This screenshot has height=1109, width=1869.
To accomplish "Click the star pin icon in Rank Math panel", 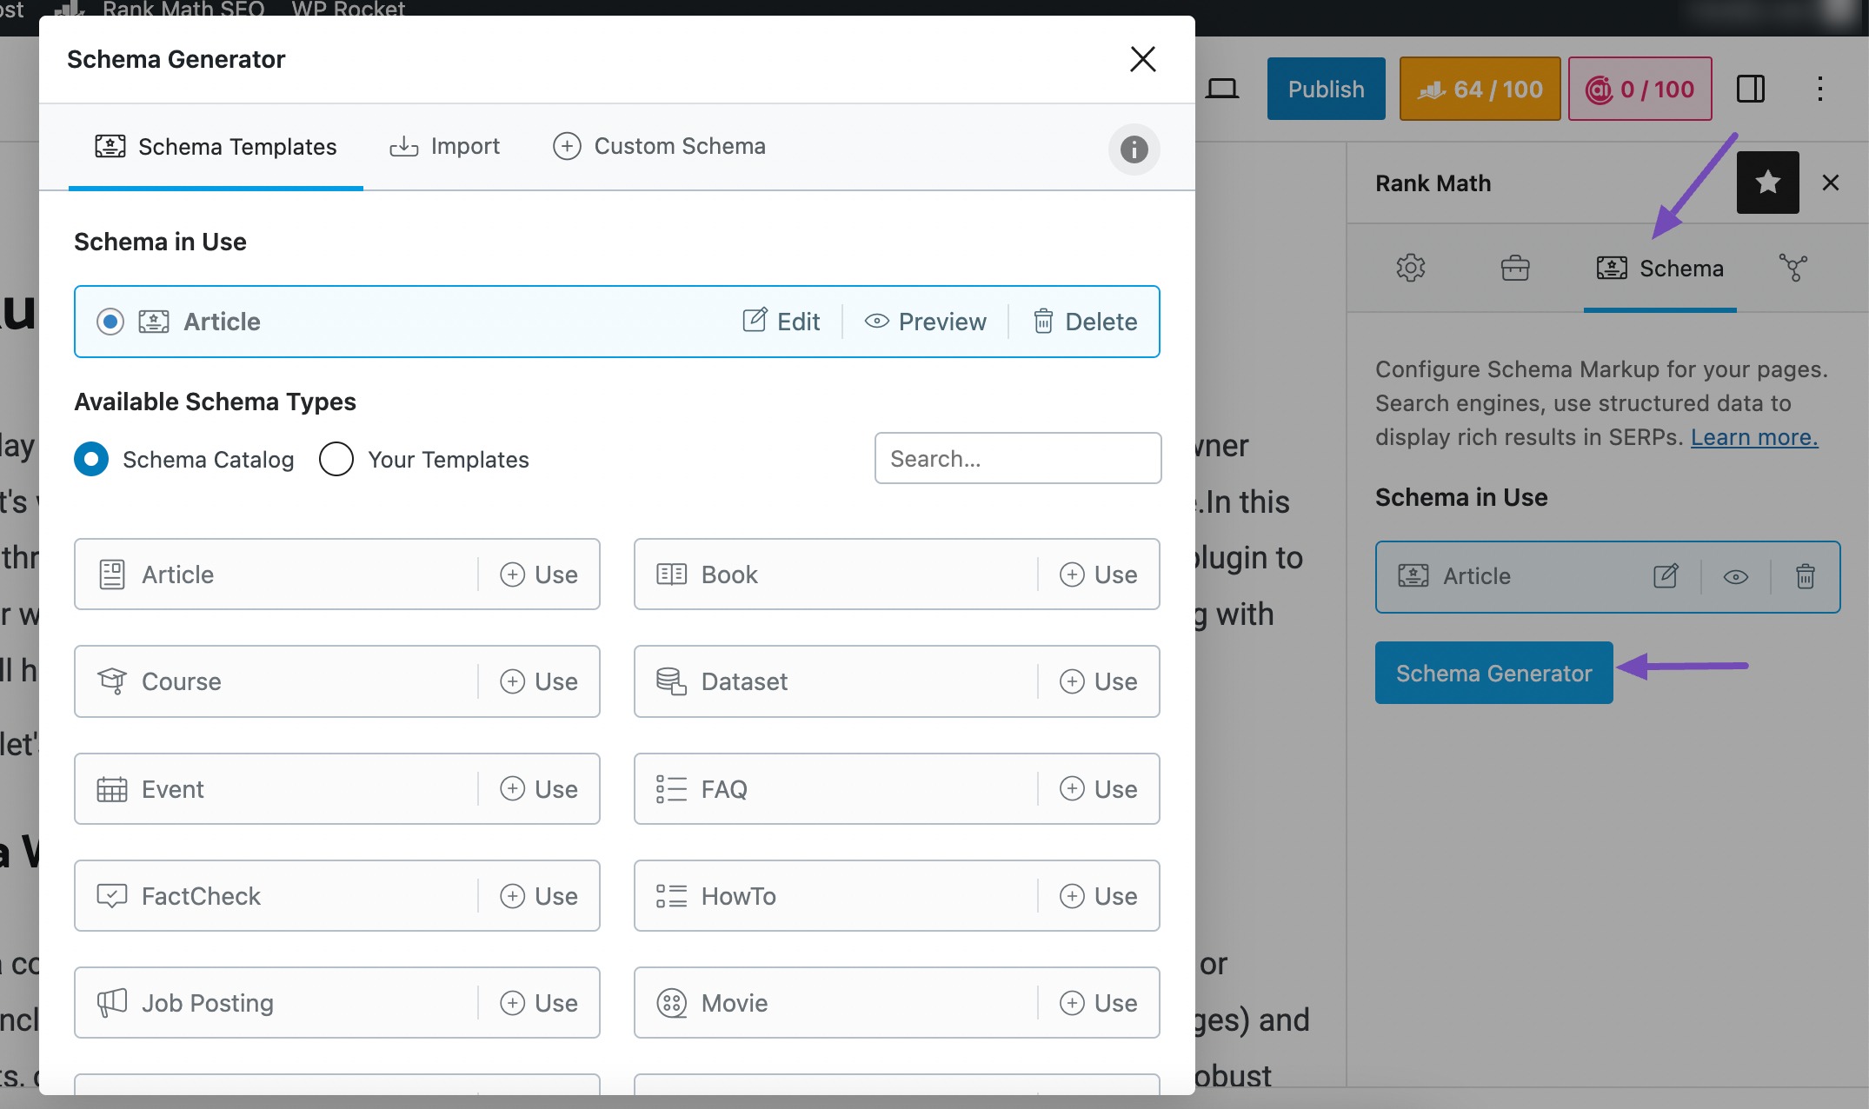I will 1767,183.
